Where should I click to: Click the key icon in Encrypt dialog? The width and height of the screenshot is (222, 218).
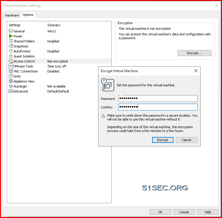click(107, 85)
